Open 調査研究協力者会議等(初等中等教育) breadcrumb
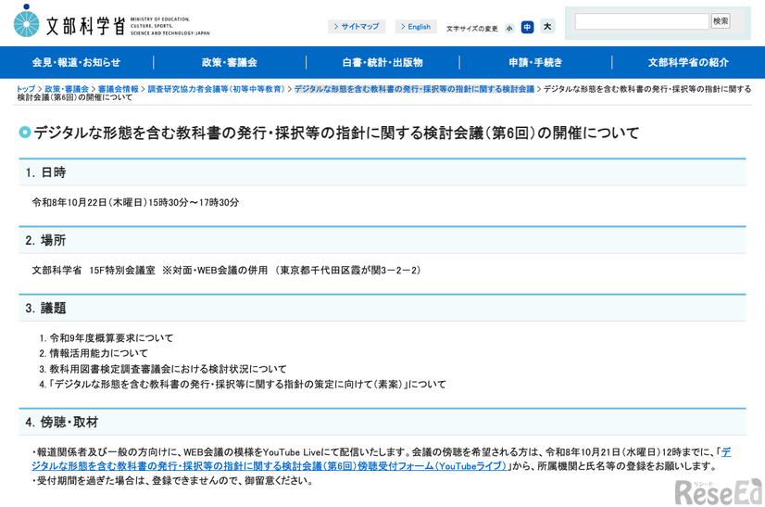 coord(216,89)
